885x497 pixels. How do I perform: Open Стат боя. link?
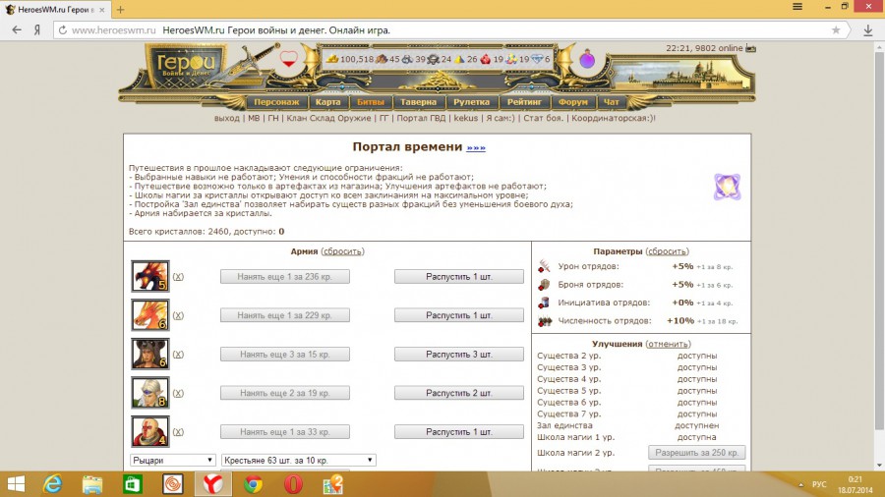click(x=543, y=118)
